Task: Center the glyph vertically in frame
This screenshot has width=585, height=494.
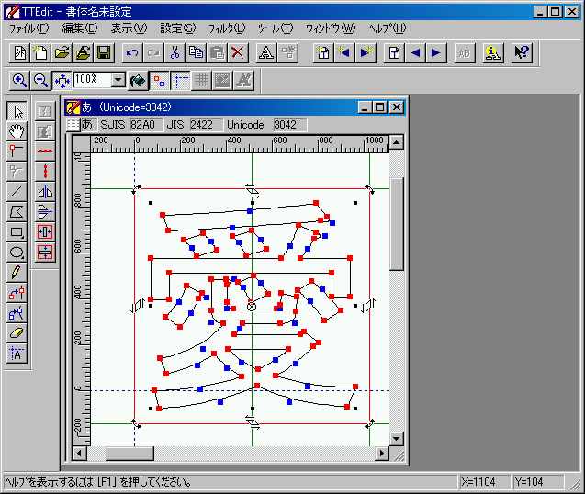Action: pos(45,252)
